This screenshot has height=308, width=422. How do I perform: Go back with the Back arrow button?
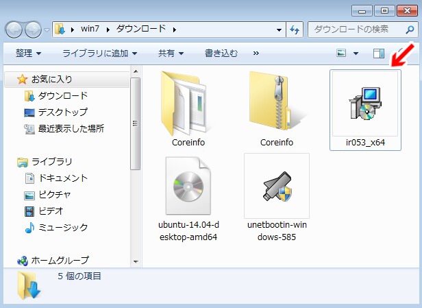[x=14, y=29]
